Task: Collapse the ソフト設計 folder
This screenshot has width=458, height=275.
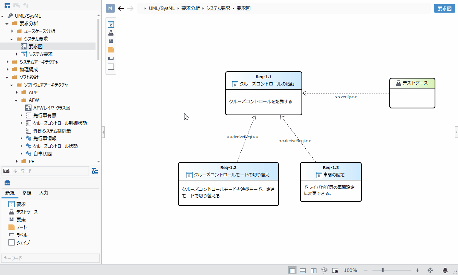Action: coord(7,78)
